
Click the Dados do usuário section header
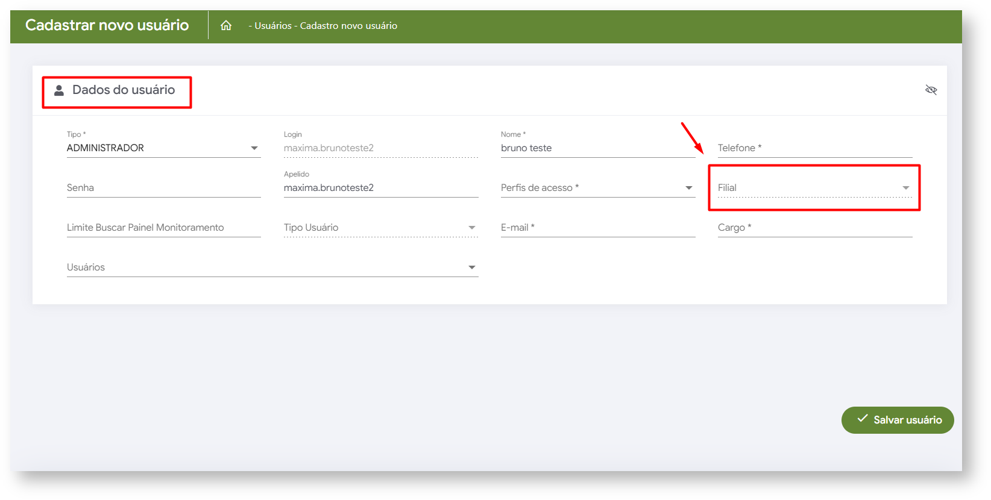click(x=124, y=90)
